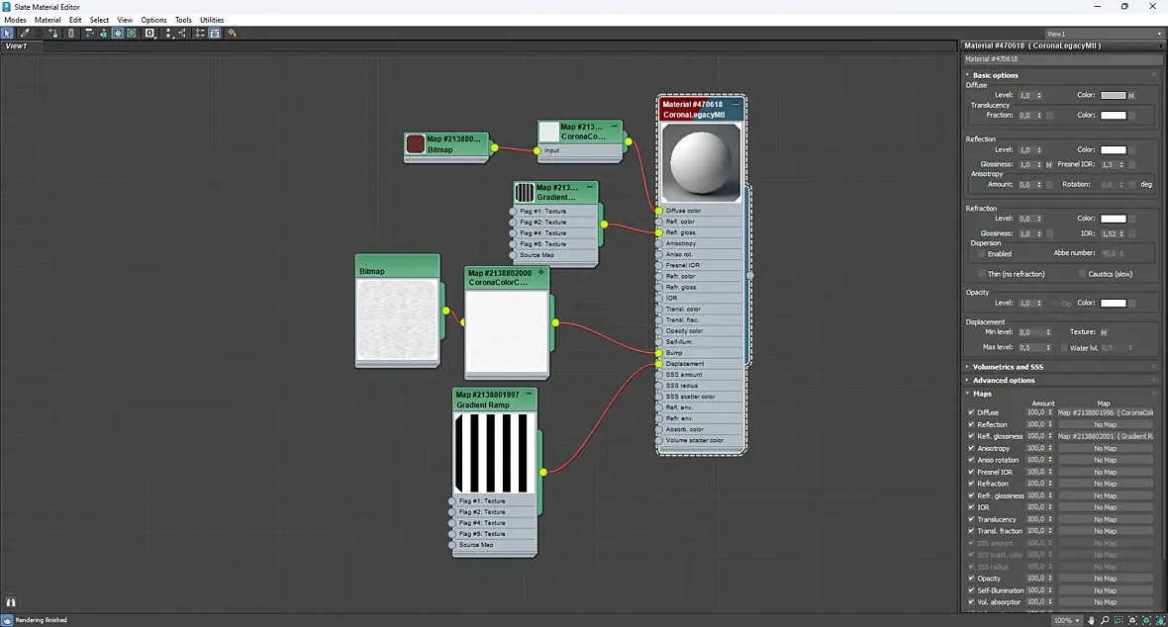The height and width of the screenshot is (627, 1168).
Task: Open material ID channel flyout
Action: [149, 33]
